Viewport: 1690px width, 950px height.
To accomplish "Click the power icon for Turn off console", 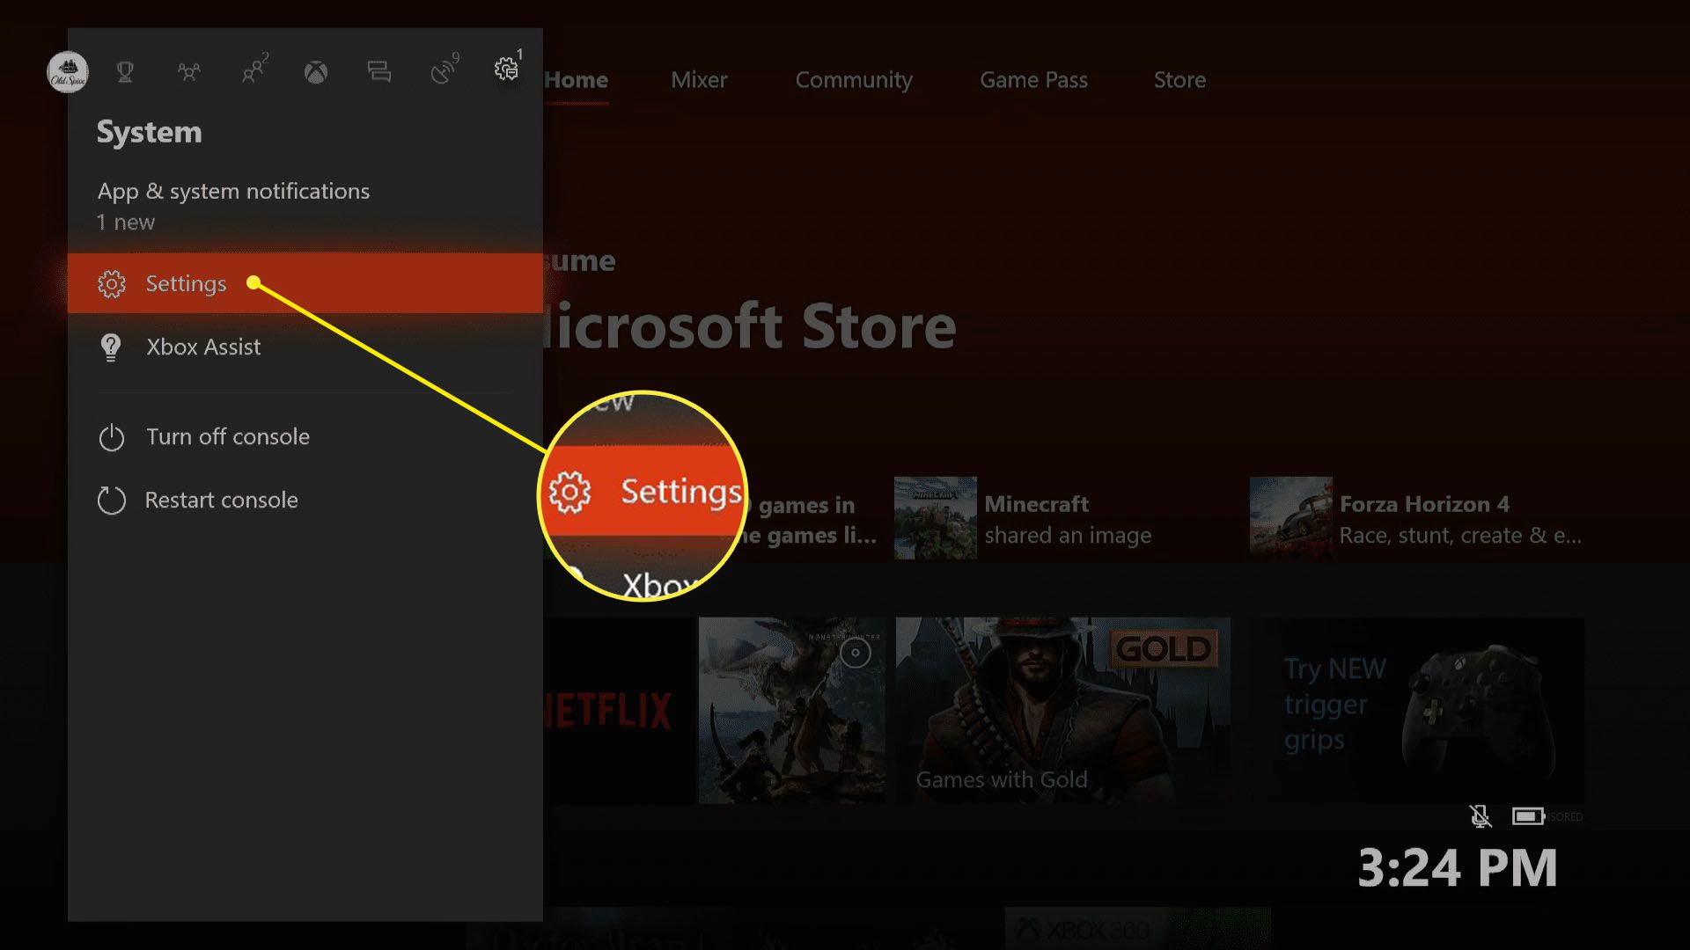I will pyautogui.click(x=112, y=437).
